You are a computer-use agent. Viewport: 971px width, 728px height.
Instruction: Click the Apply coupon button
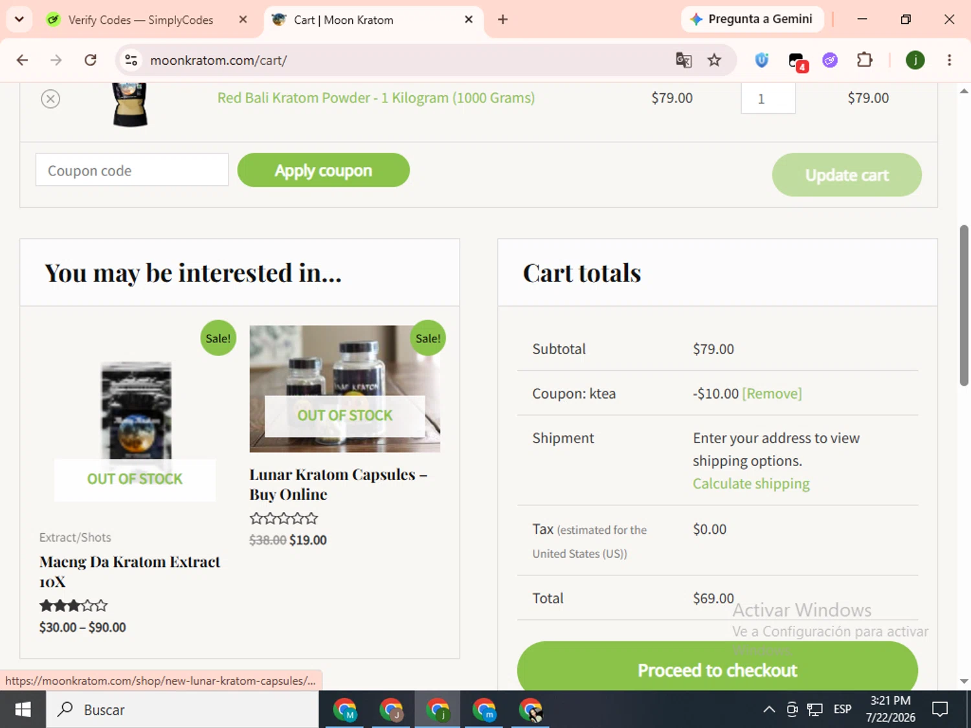324,170
